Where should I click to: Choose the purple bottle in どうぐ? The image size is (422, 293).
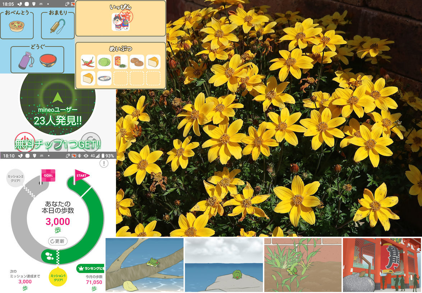26,60
